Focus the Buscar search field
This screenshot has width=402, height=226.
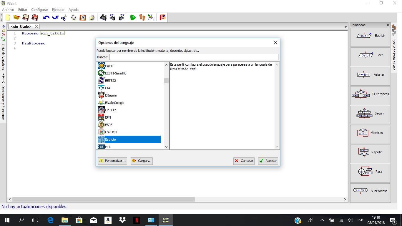pos(194,57)
